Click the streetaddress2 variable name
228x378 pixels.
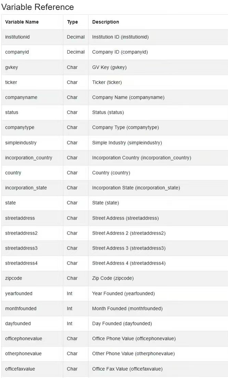[21, 233]
